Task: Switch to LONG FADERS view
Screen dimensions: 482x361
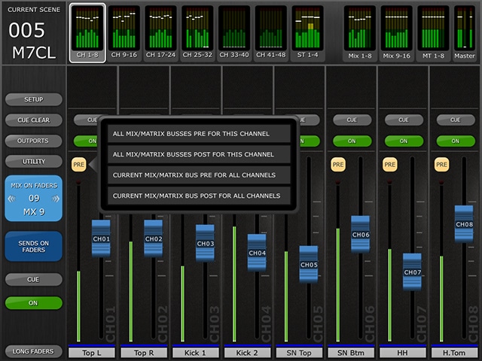Action: [x=34, y=352]
